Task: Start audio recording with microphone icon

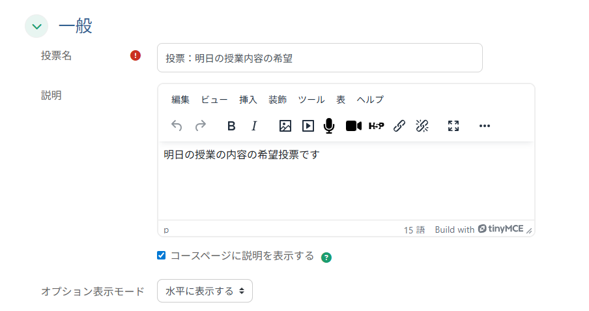Action: (330, 126)
